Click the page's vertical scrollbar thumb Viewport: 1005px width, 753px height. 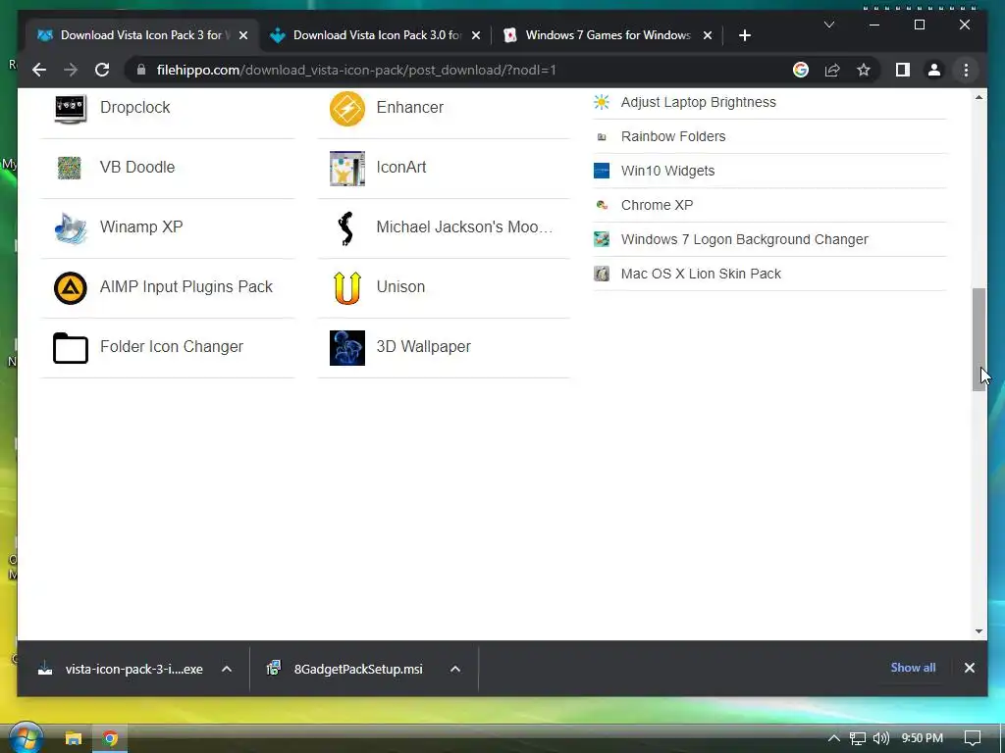[979, 339]
